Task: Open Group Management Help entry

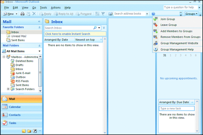Action: 177,49
